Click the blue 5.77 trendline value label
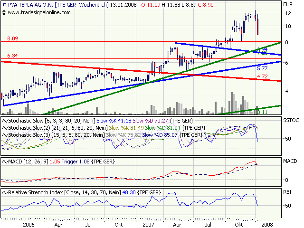This screenshot has width=304, height=228. (262, 69)
